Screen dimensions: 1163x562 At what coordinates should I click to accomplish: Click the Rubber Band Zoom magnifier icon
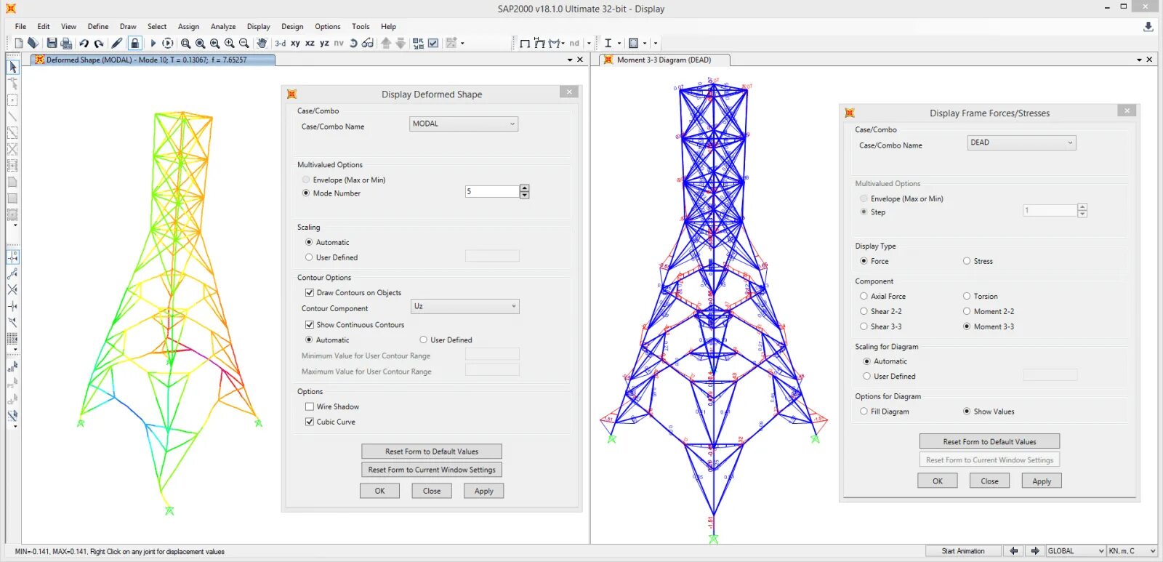[x=185, y=44]
